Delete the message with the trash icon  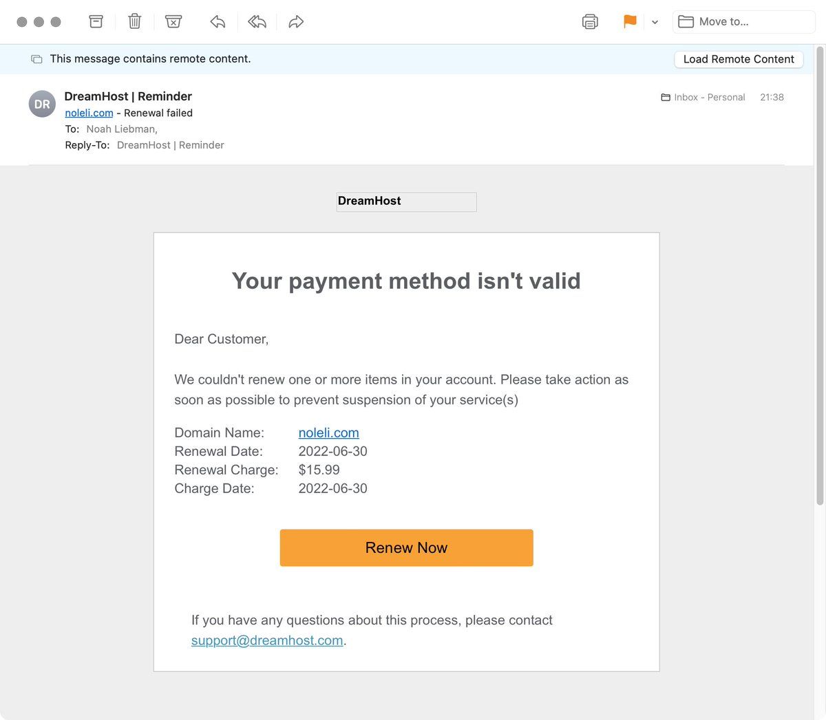135,22
